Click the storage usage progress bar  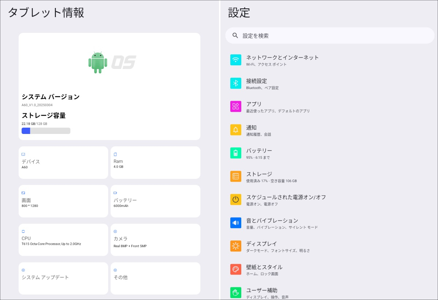[46, 130]
